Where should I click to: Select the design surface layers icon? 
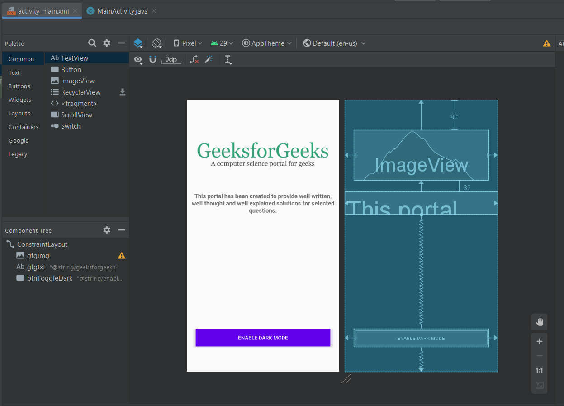pyautogui.click(x=138, y=43)
